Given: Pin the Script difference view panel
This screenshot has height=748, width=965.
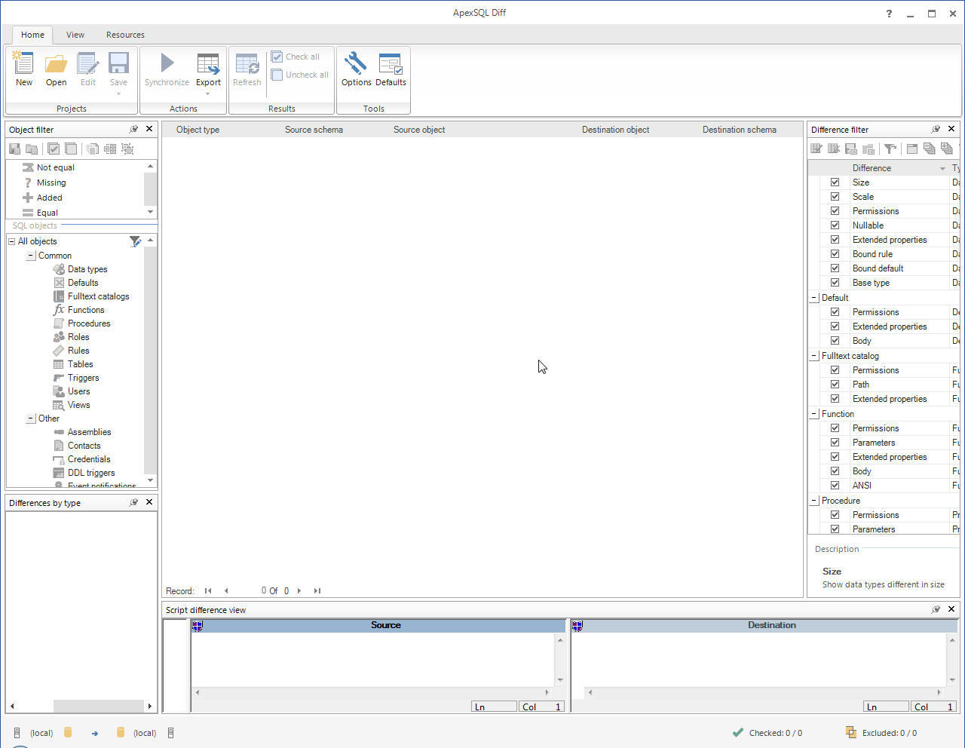Looking at the screenshot, I should pyautogui.click(x=936, y=609).
